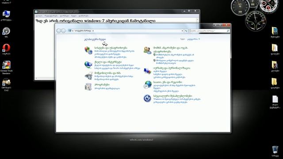The height and width of the screenshot is (159, 283).
Task: Open the second (Edit) menu in Notepad
Action: 51,16
